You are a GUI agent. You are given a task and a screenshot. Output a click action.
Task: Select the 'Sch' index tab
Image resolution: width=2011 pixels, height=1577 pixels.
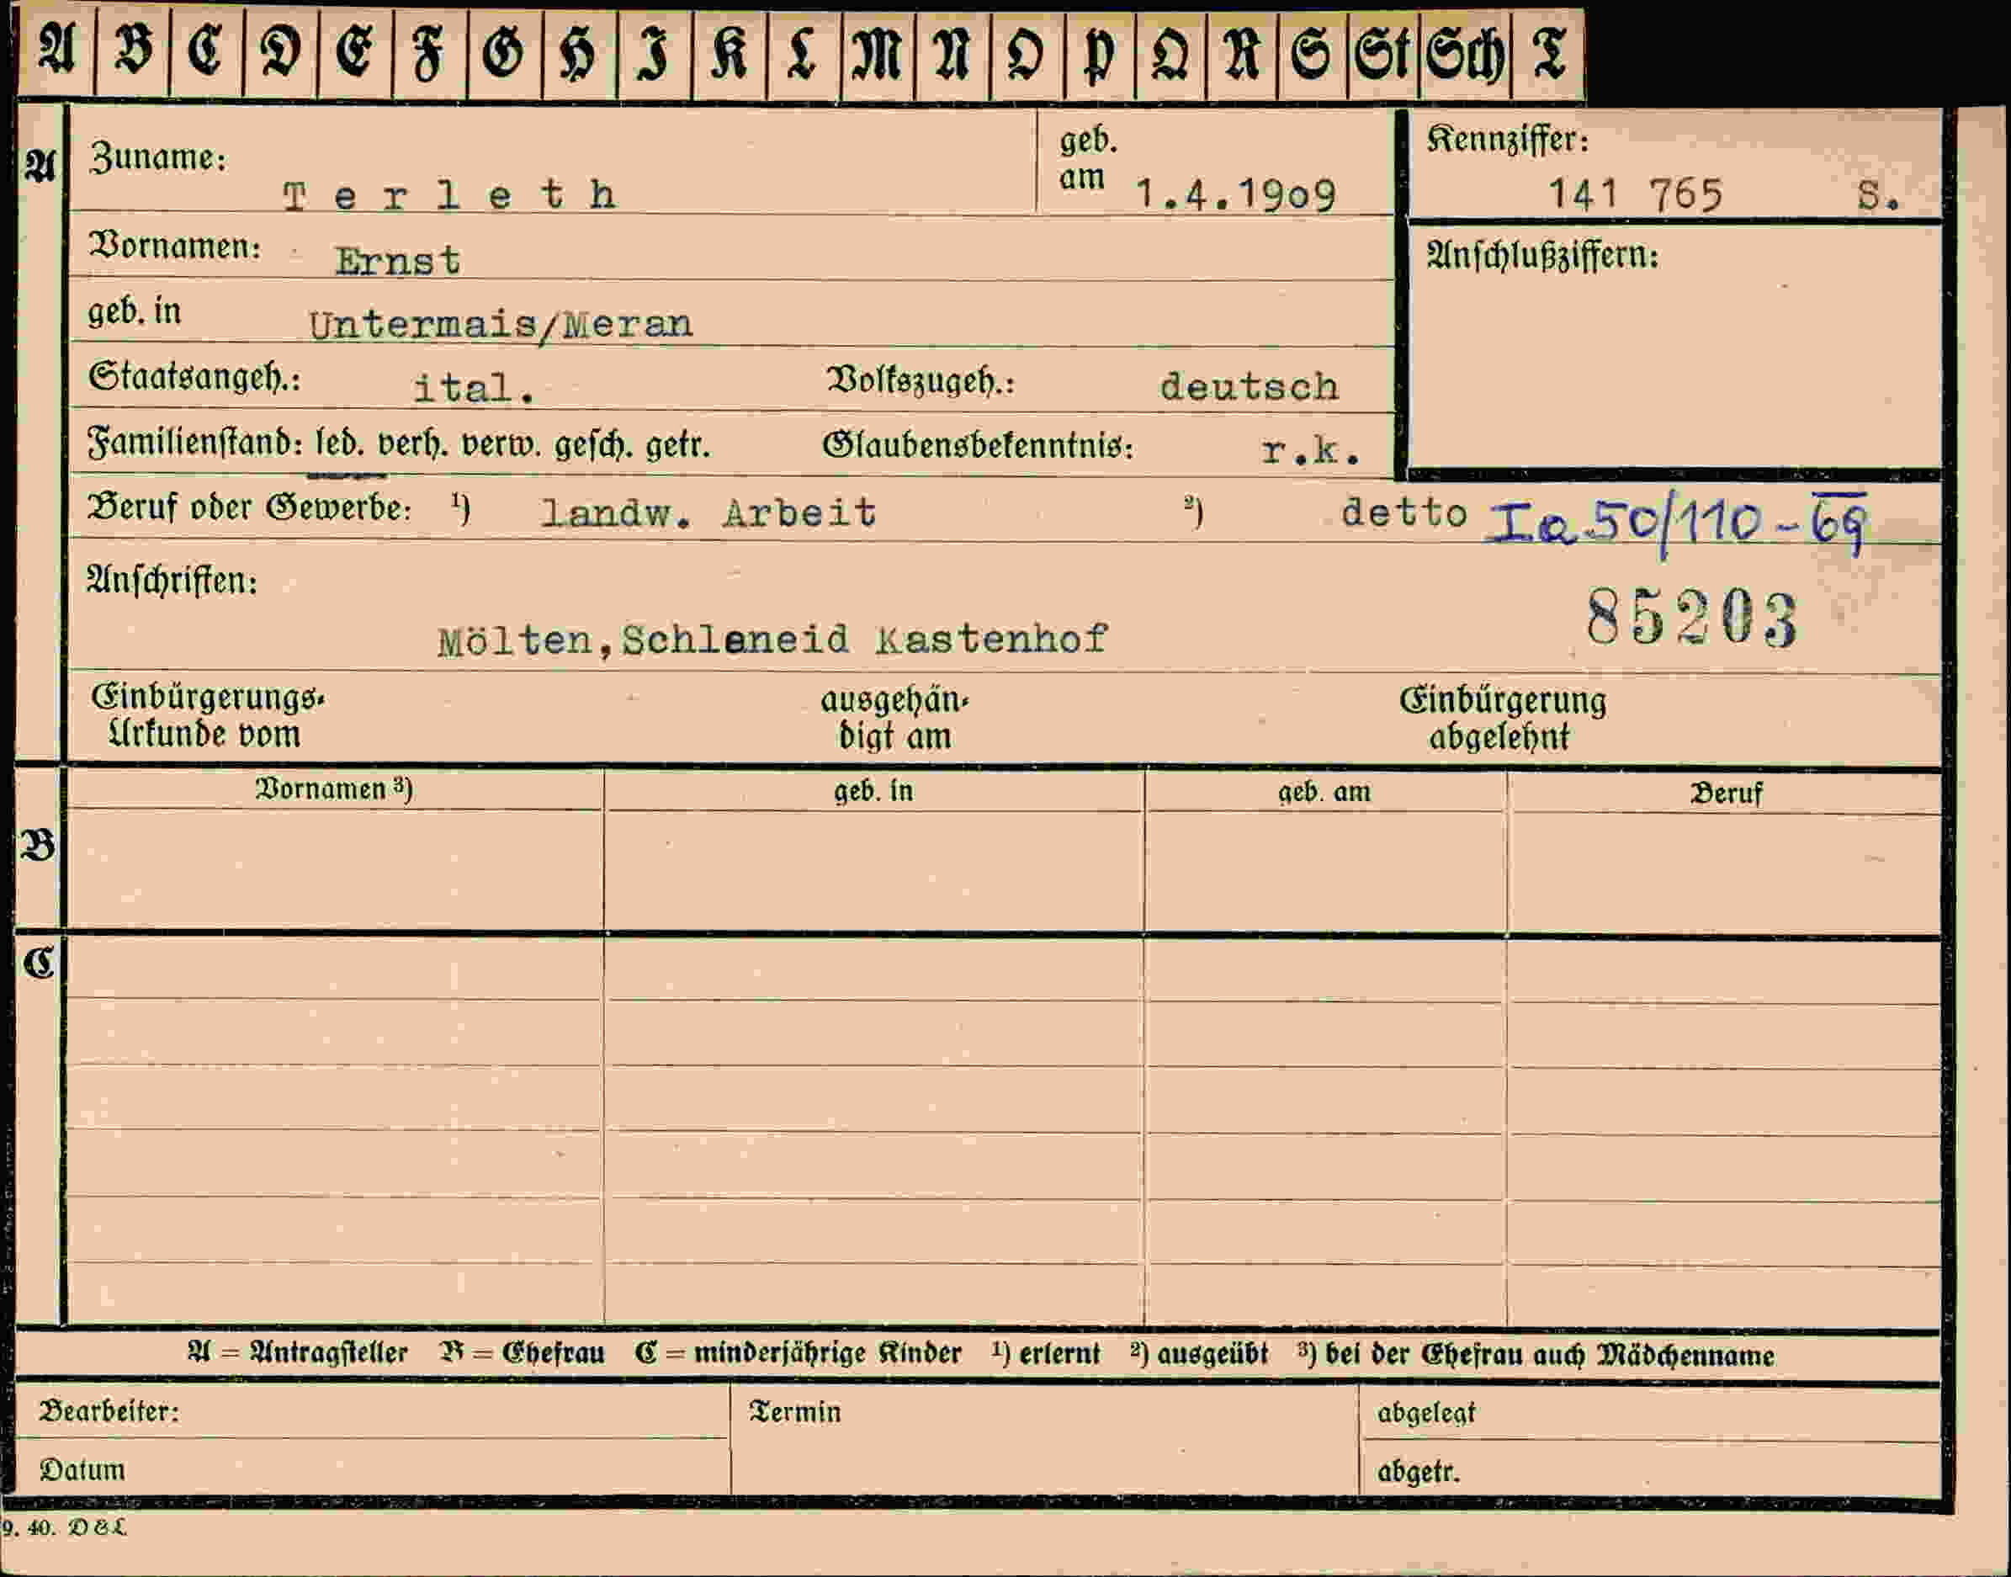point(1467,53)
